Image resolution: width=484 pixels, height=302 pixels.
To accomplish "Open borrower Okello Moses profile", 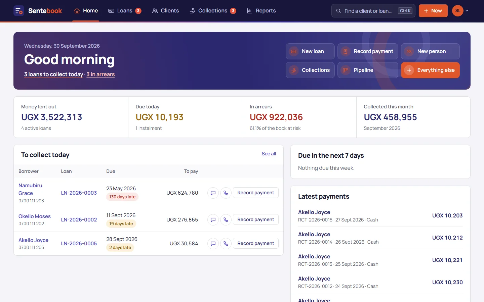I will (35, 216).
